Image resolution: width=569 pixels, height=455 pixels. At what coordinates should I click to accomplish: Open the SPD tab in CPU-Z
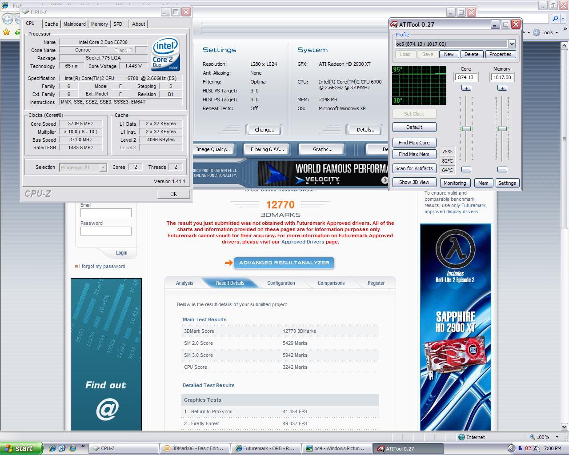tap(118, 24)
